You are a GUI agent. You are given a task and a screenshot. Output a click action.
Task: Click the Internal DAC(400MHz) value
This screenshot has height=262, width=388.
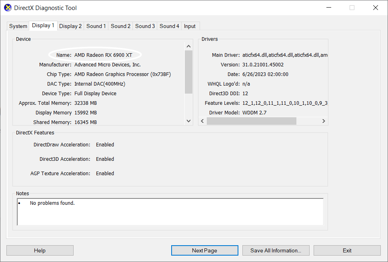point(100,84)
